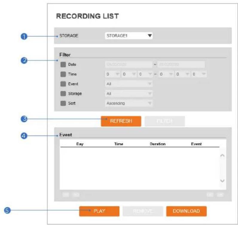238x225 pixels.
Task: Open the end minute dropdown in Time row
Action: click(x=182, y=74)
